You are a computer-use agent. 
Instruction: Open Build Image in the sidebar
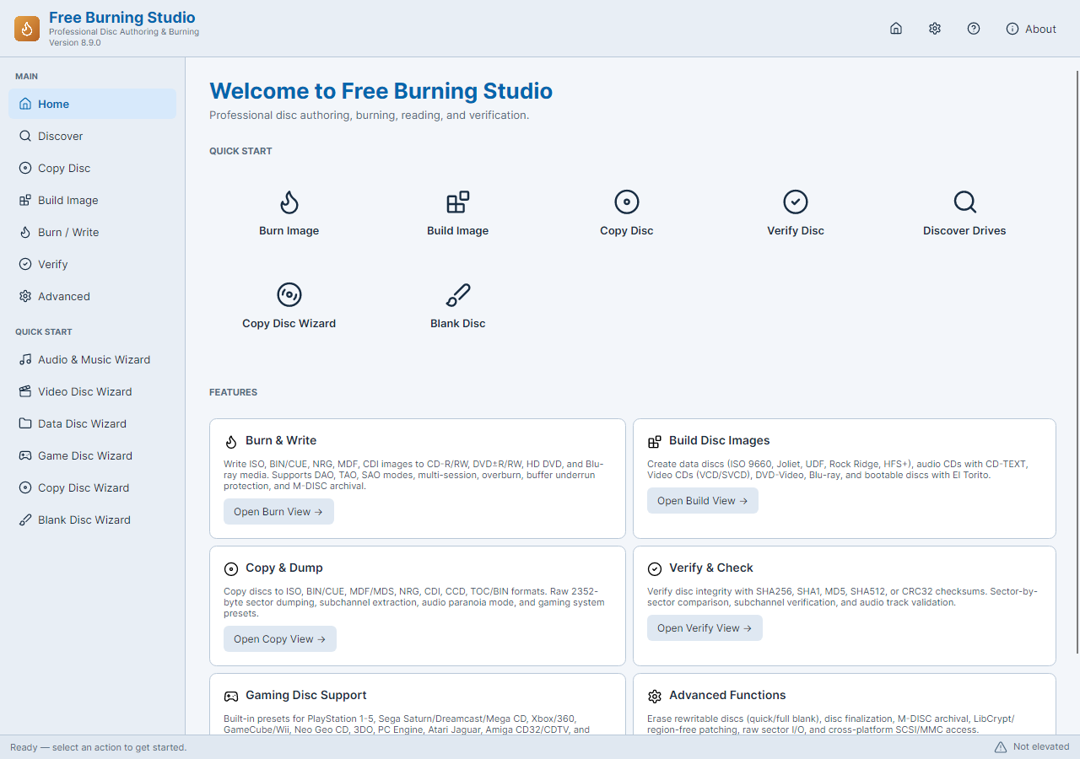(x=93, y=200)
